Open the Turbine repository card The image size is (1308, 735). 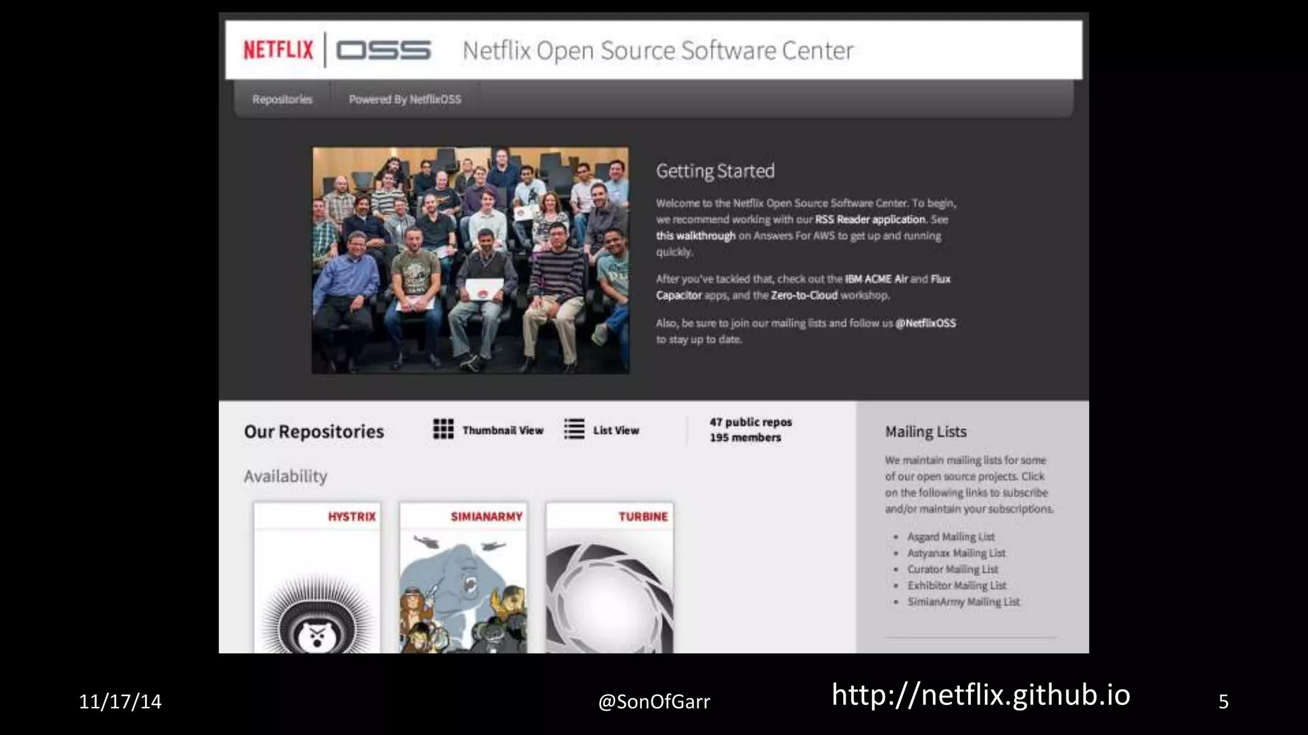pos(610,577)
